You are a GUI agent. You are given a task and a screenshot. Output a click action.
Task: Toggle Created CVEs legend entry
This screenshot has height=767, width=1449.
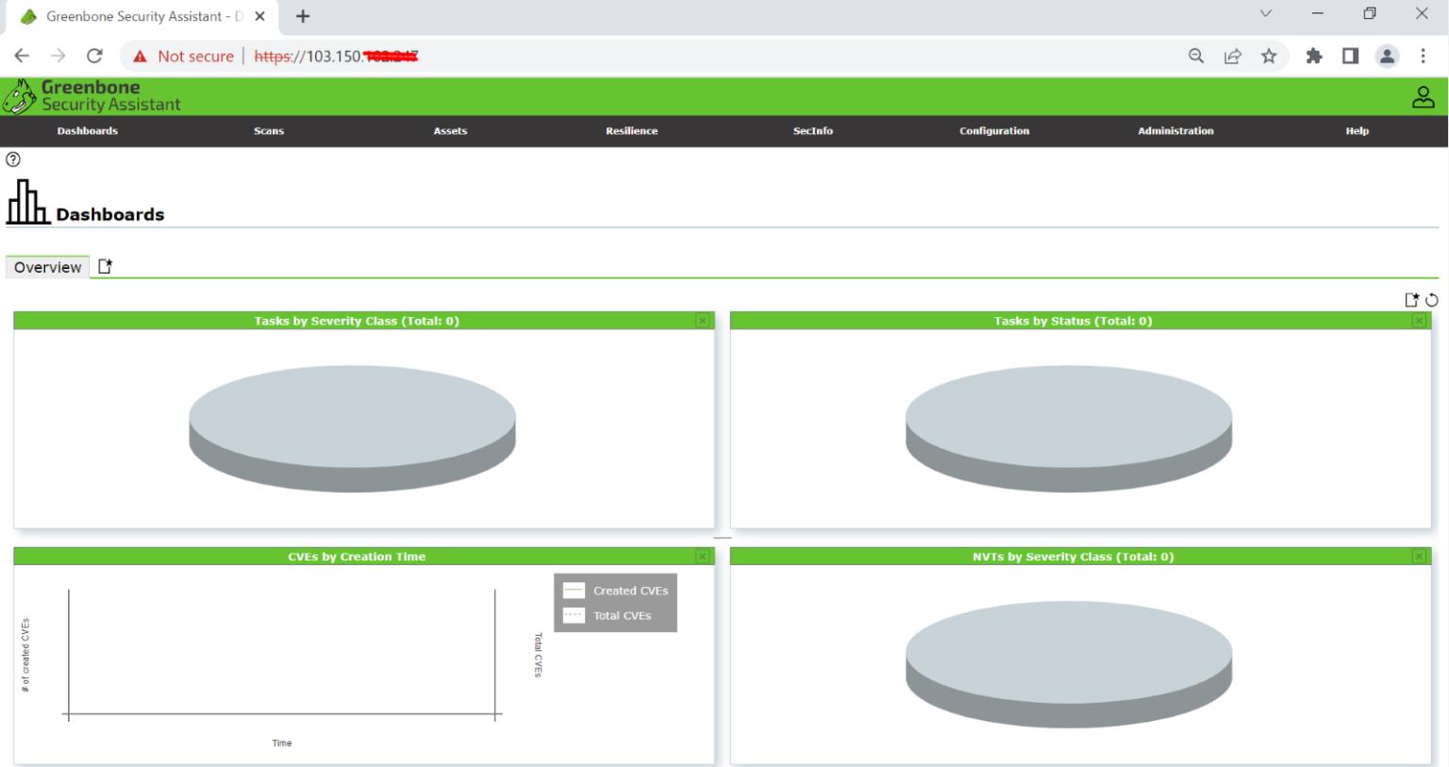pyautogui.click(x=617, y=591)
